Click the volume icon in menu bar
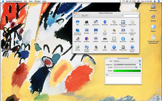The height and width of the screenshot is (101, 162). (127, 1)
